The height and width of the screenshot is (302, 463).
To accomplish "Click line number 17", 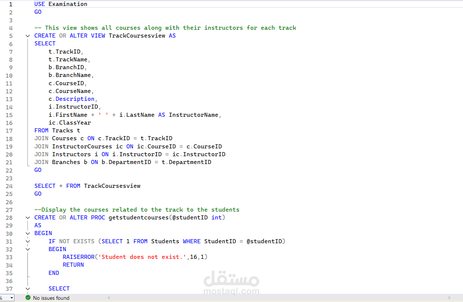I will 9,130.
